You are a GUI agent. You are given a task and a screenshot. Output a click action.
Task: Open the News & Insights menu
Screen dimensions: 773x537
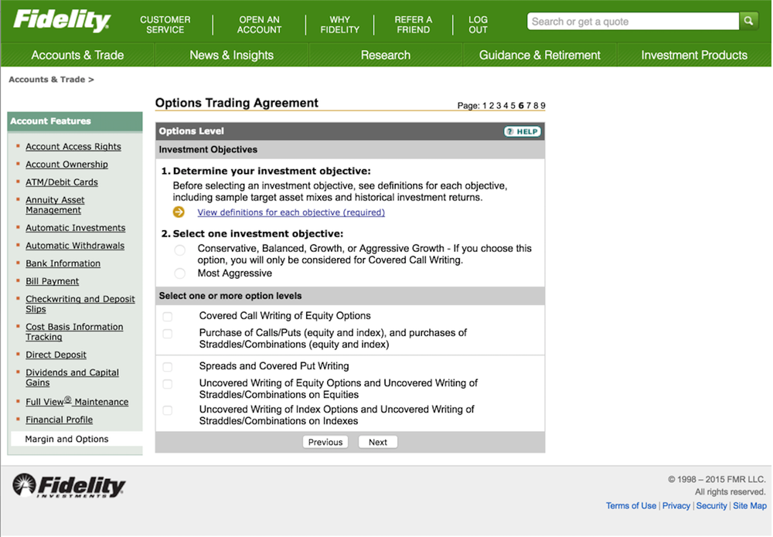[231, 55]
